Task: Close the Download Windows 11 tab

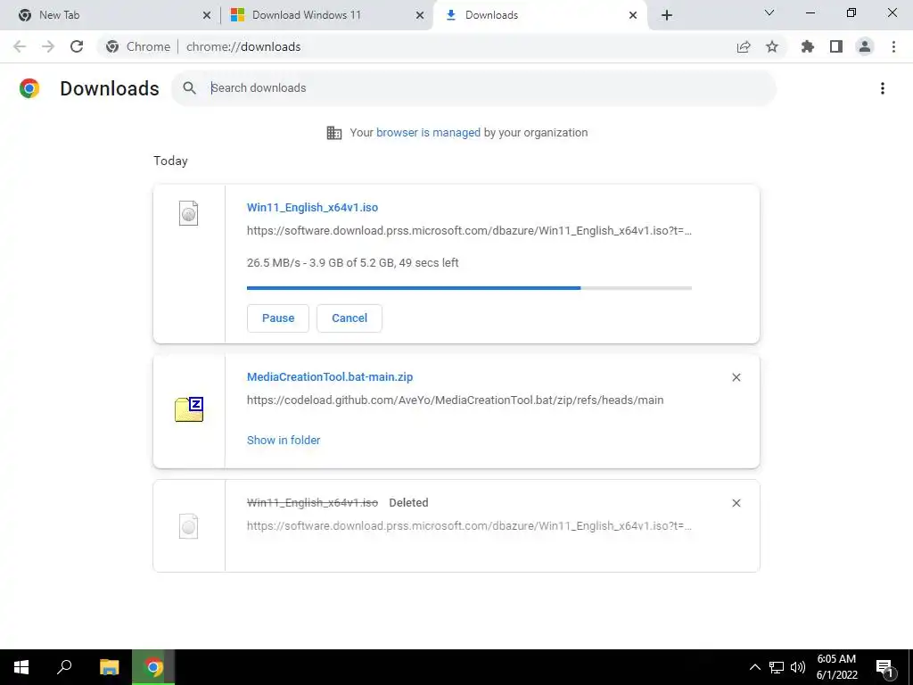Action: pos(420,15)
